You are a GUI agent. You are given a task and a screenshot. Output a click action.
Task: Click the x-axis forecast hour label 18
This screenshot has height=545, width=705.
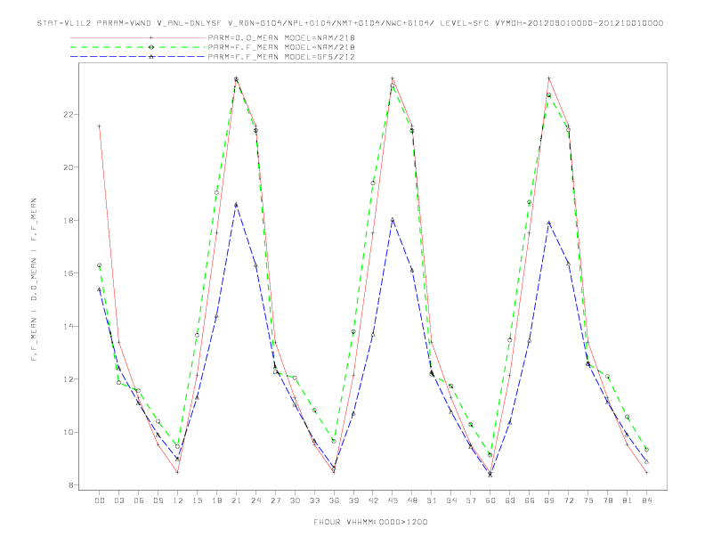216,500
